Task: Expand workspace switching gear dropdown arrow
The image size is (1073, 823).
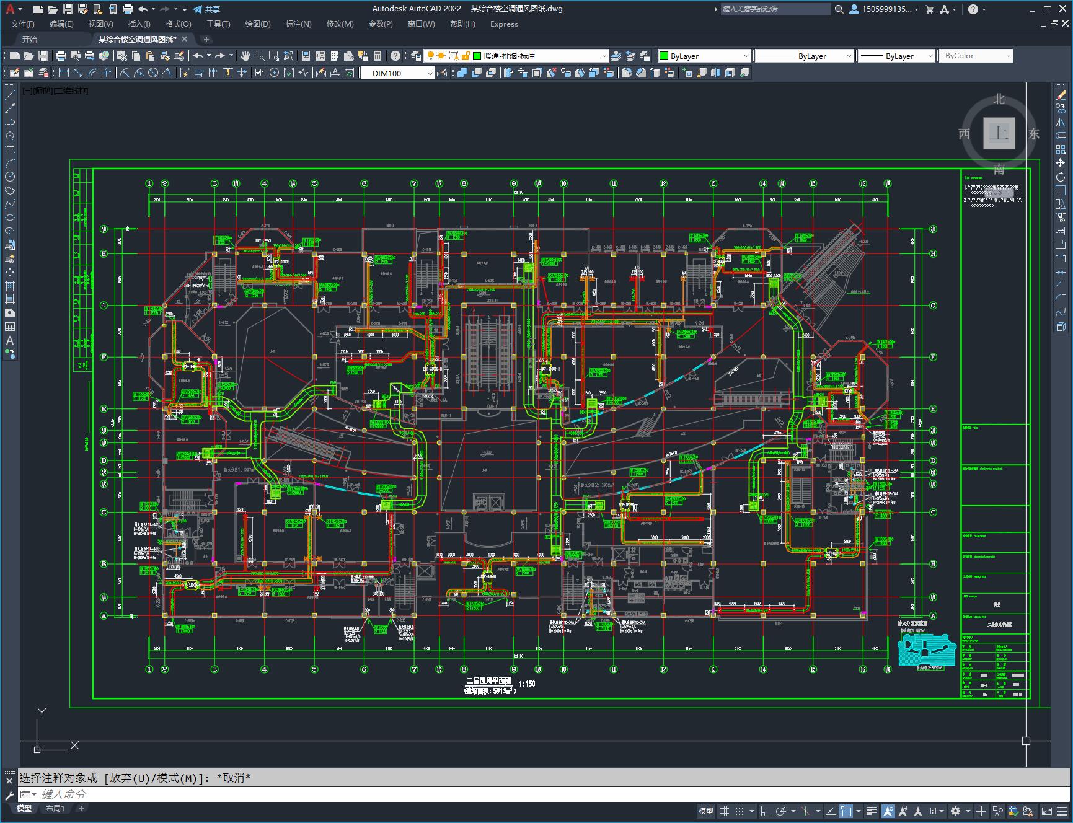Action: 968,811
